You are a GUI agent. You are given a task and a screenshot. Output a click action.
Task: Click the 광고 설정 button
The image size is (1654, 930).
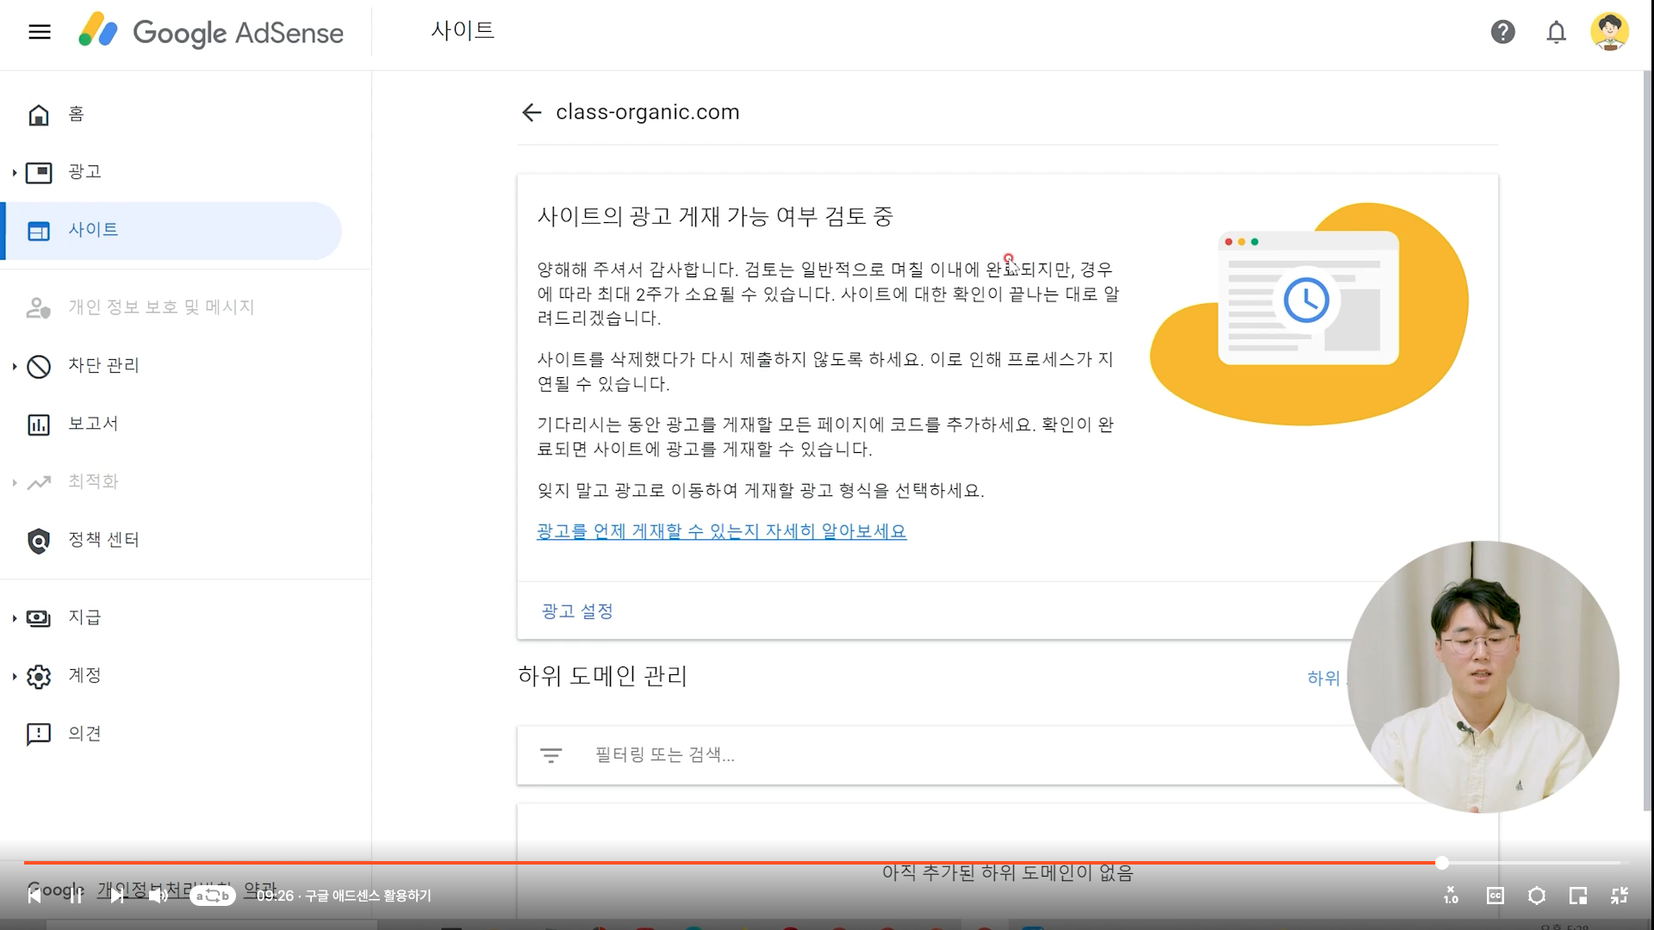pos(576,611)
